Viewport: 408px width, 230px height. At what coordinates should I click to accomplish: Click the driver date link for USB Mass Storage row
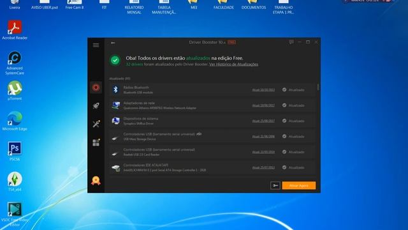click(x=263, y=137)
